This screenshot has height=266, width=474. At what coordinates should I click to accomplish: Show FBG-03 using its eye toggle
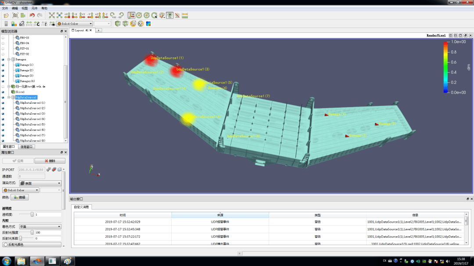click(3, 38)
